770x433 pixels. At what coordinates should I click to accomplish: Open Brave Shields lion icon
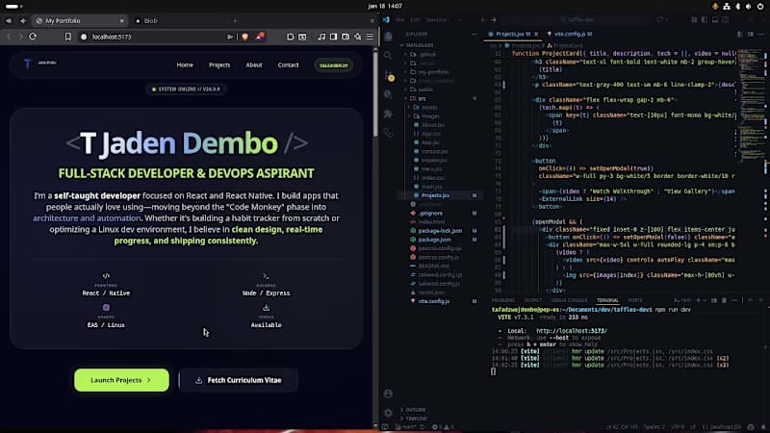tap(245, 37)
